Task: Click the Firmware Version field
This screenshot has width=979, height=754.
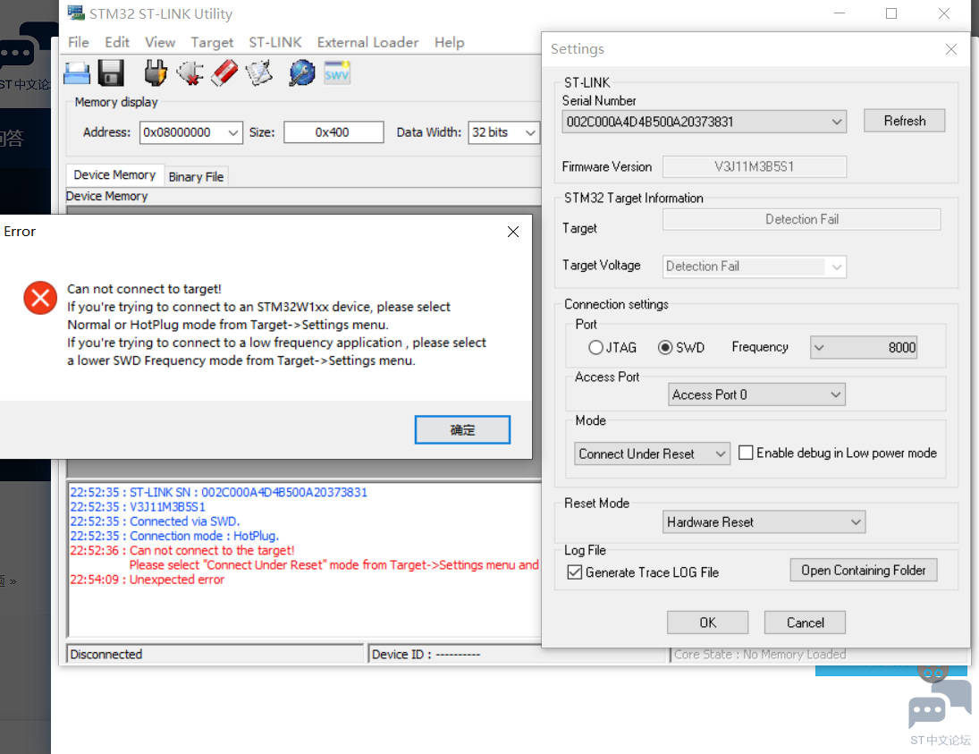Action: click(x=755, y=166)
